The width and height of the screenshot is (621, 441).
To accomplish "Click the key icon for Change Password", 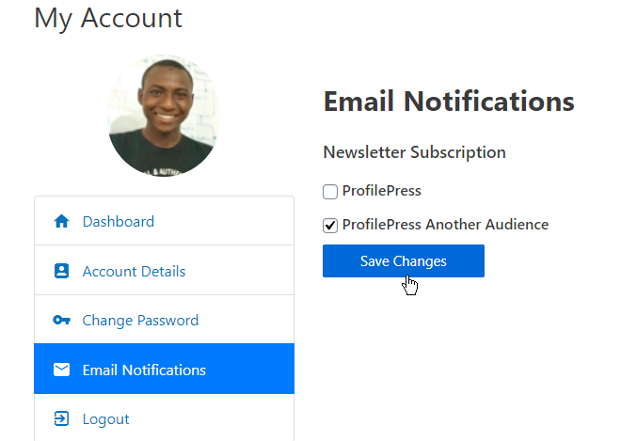I will [x=61, y=320].
